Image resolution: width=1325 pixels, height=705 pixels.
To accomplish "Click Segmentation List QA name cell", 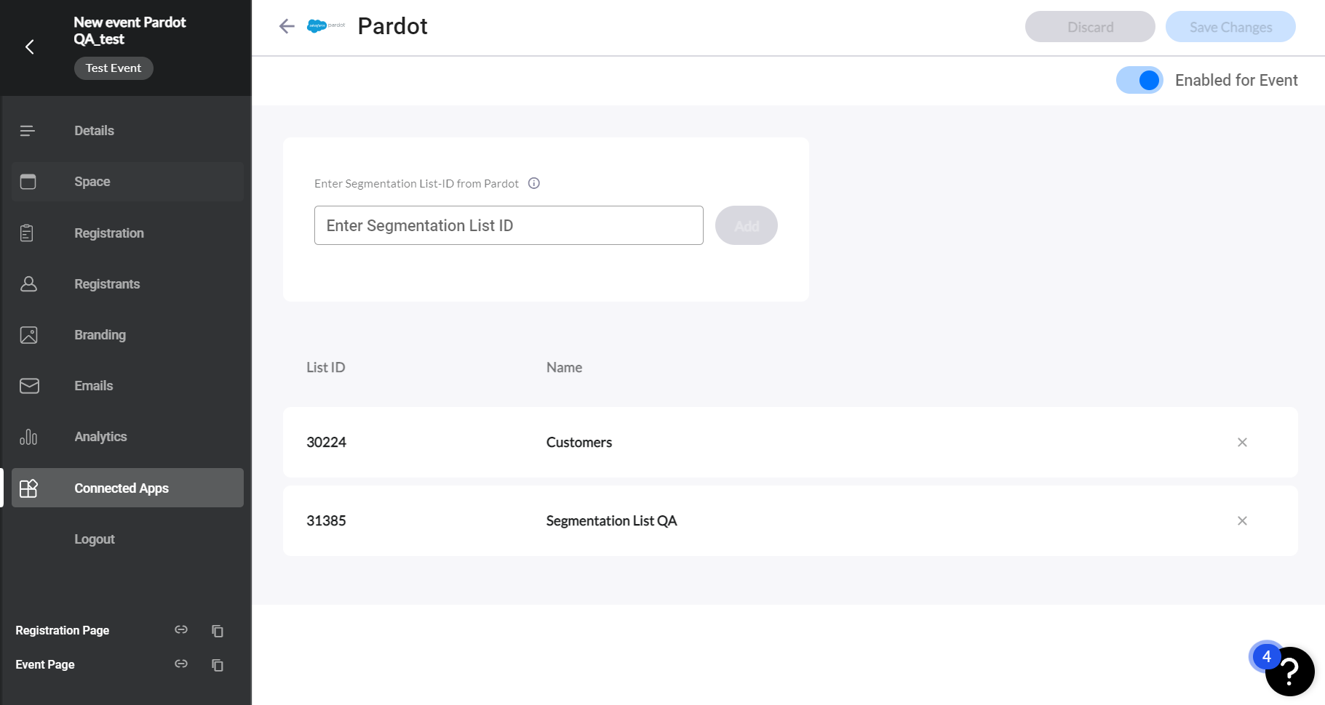I will (x=612, y=521).
